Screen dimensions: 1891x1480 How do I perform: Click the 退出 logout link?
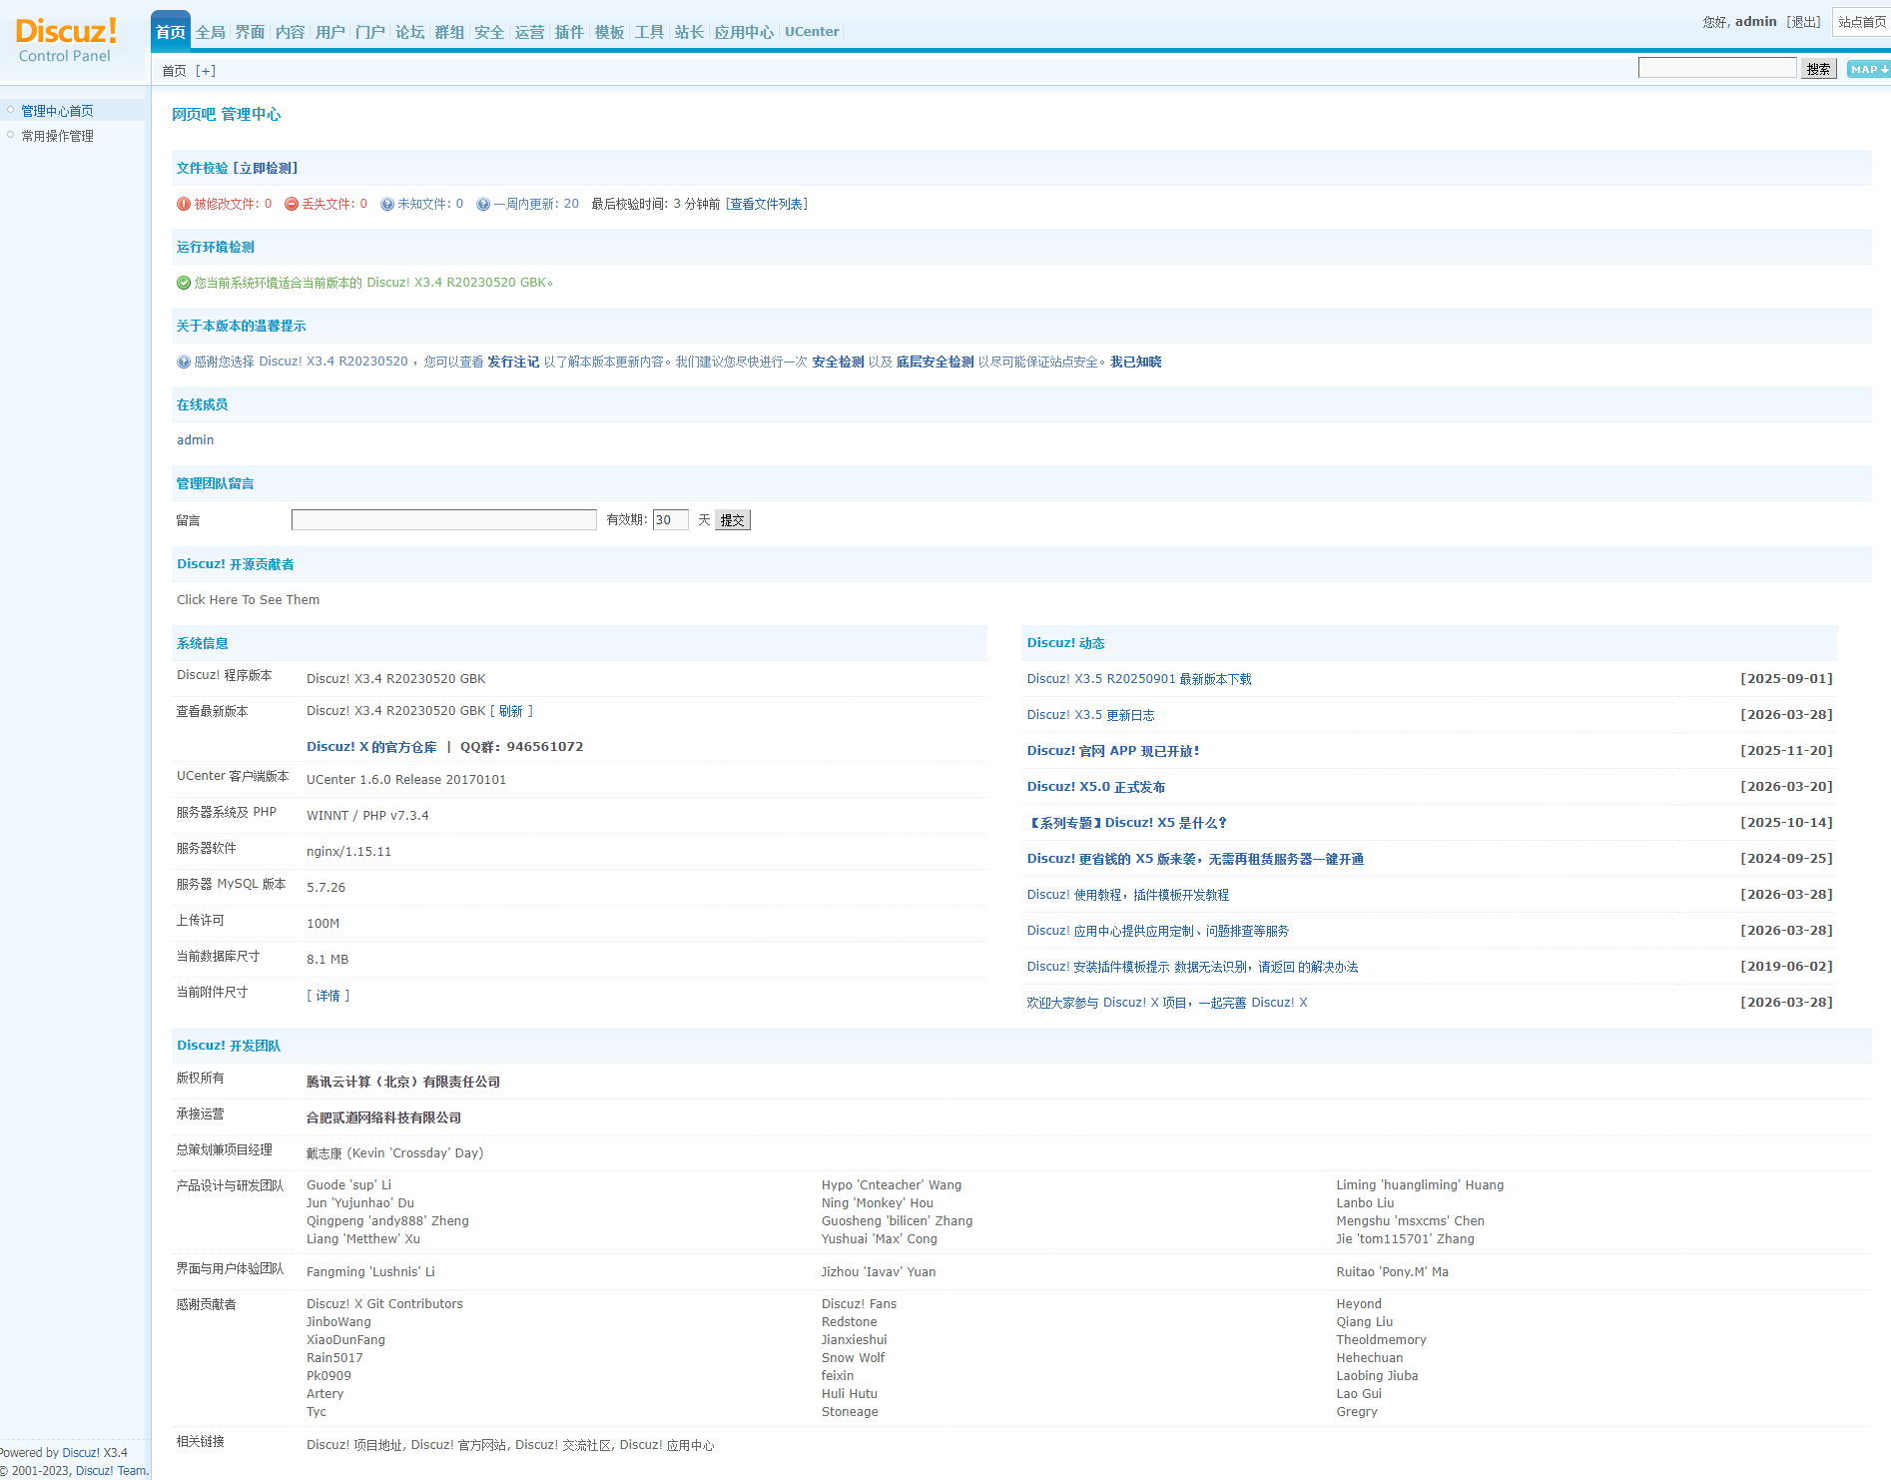pyautogui.click(x=1803, y=22)
